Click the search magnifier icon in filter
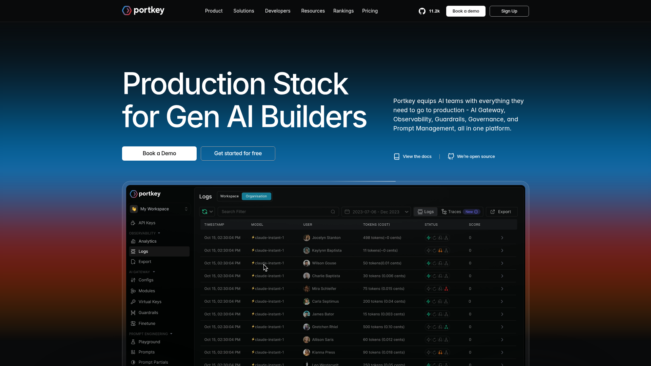The height and width of the screenshot is (366, 651). (333, 212)
